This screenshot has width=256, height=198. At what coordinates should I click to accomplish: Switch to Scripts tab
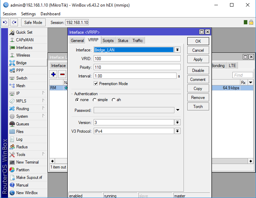tap(108, 41)
